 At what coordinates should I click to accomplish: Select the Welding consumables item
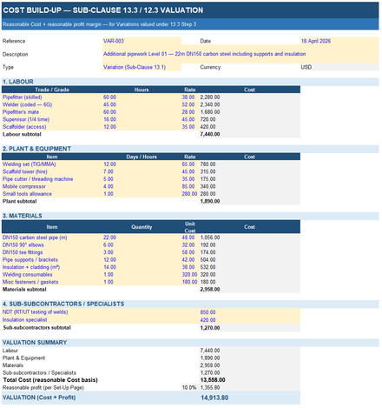(28, 275)
